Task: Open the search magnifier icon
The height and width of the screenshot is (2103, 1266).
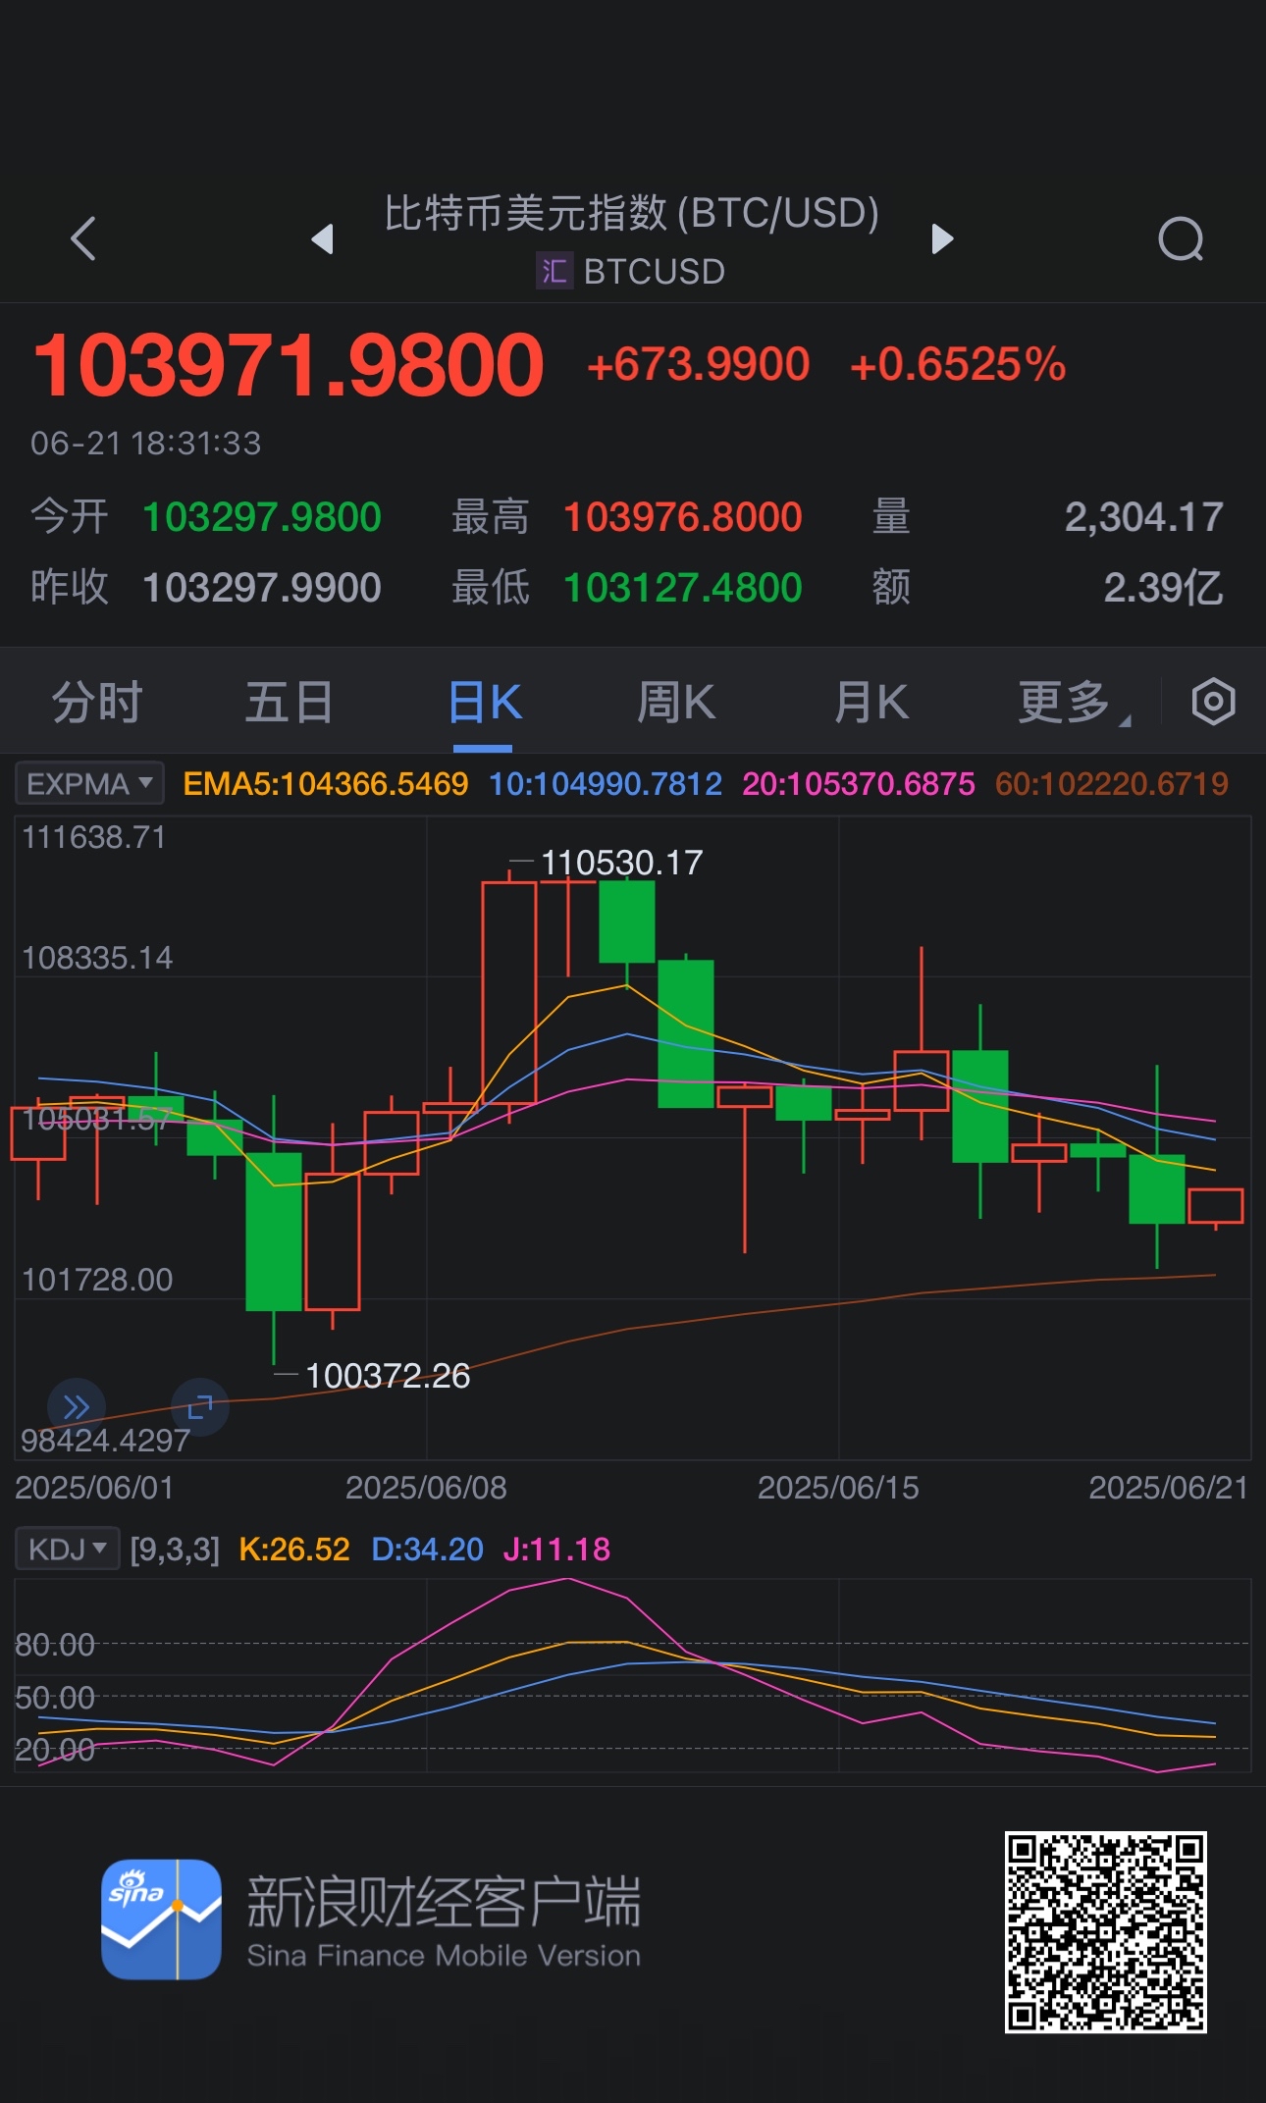Action: pyautogui.click(x=1181, y=238)
